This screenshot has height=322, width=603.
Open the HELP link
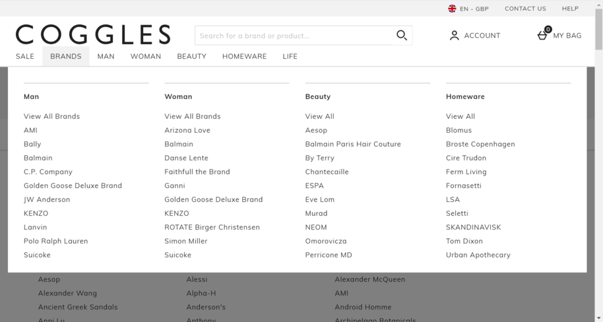coord(570,9)
